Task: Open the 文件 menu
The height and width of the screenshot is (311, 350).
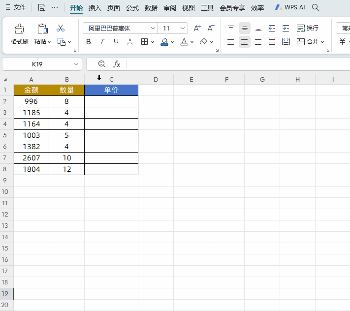Action: point(16,7)
